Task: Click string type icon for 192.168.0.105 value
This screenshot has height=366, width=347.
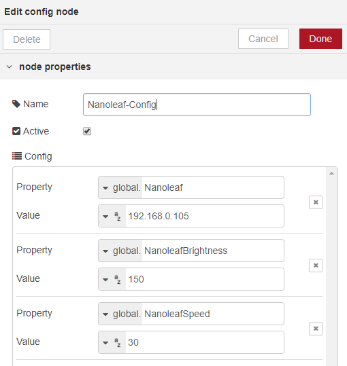Action: pos(118,216)
